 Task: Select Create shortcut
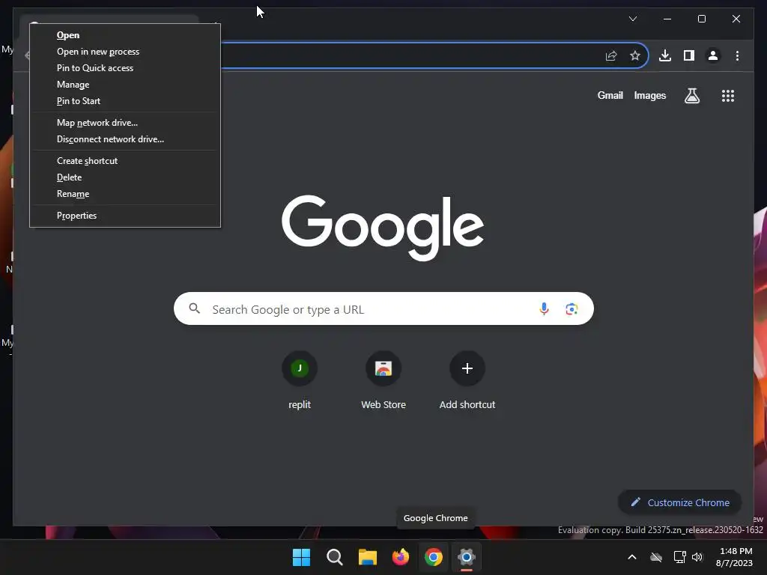[125, 161]
